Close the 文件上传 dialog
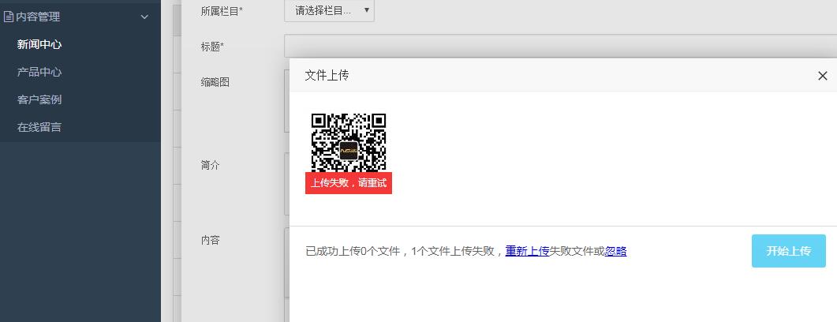The image size is (837, 322). click(822, 76)
